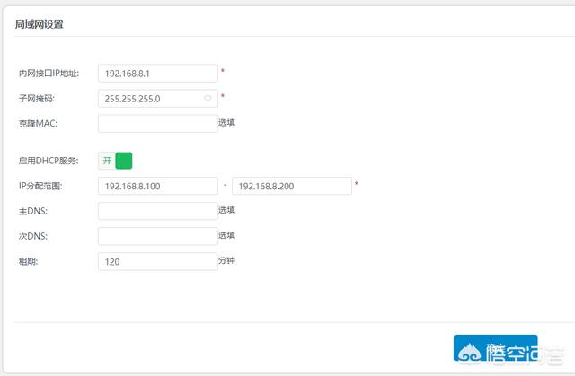Click the 内网接口IP地址 label
575x376 pixels.
[49, 74]
